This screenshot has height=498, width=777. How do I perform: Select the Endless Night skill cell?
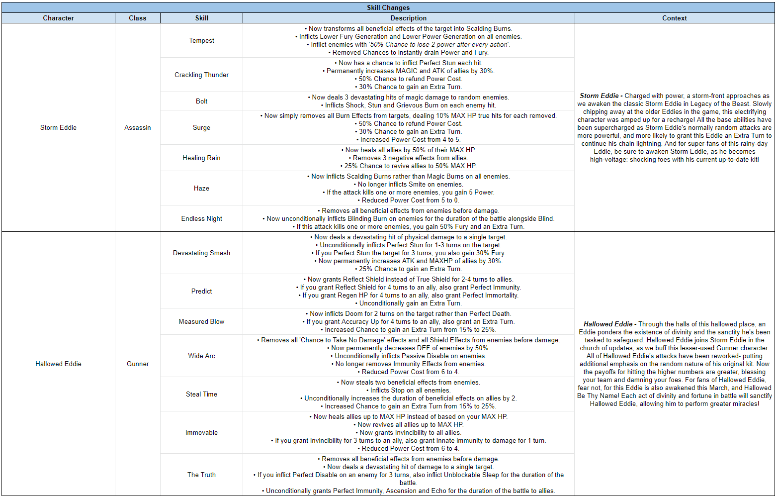[x=201, y=218]
